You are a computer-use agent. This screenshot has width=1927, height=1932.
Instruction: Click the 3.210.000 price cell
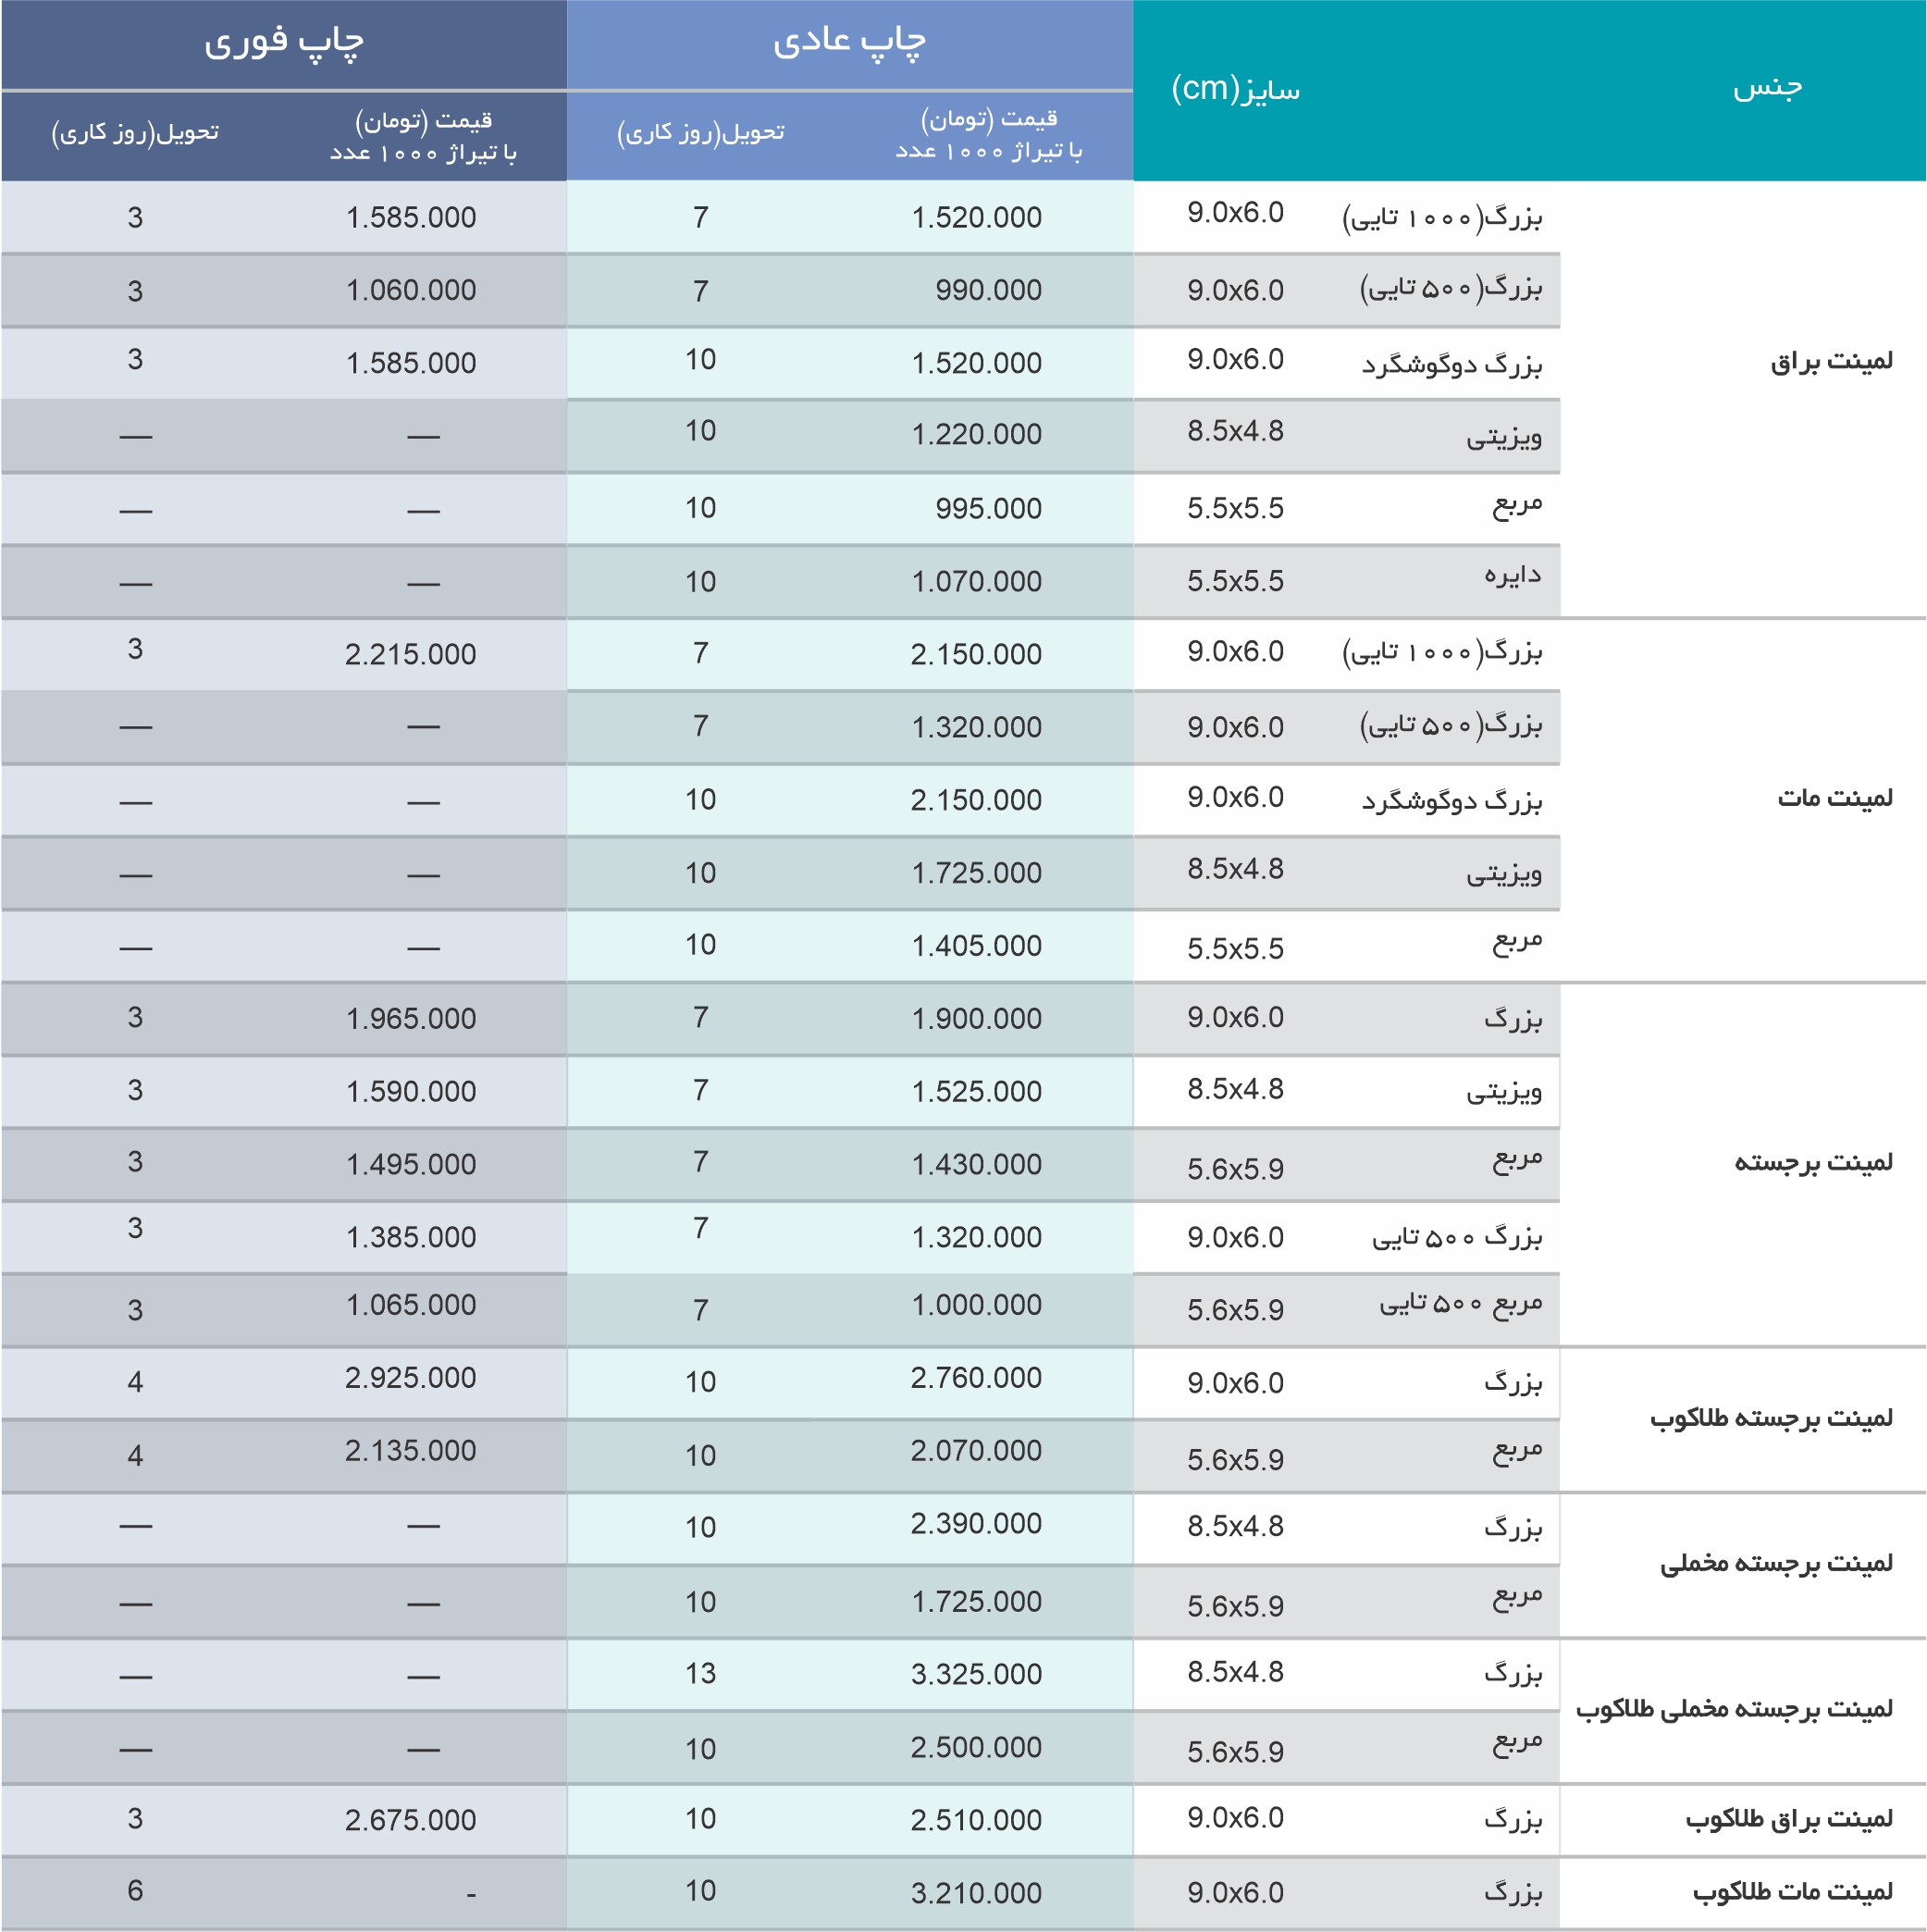(x=976, y=1893)
